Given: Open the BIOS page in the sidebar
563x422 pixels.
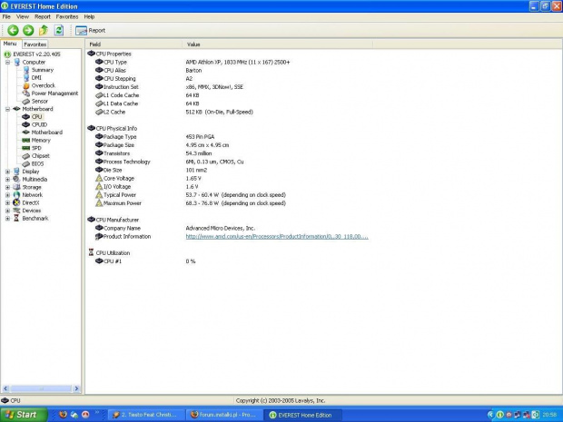Looking at the screenshot, I should click(x=37, y=163).
